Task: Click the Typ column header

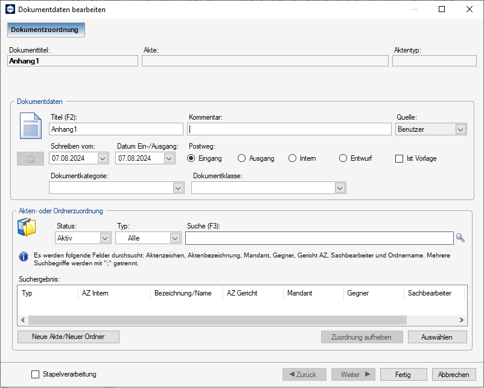Action: tap(48, 293)
